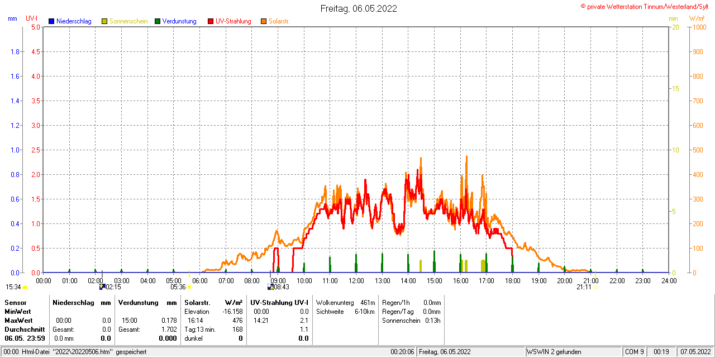The height and width of the screenshot is (358, 715).
Task: Click the Sonnenschein duration 0:13h
Action: 433,321
